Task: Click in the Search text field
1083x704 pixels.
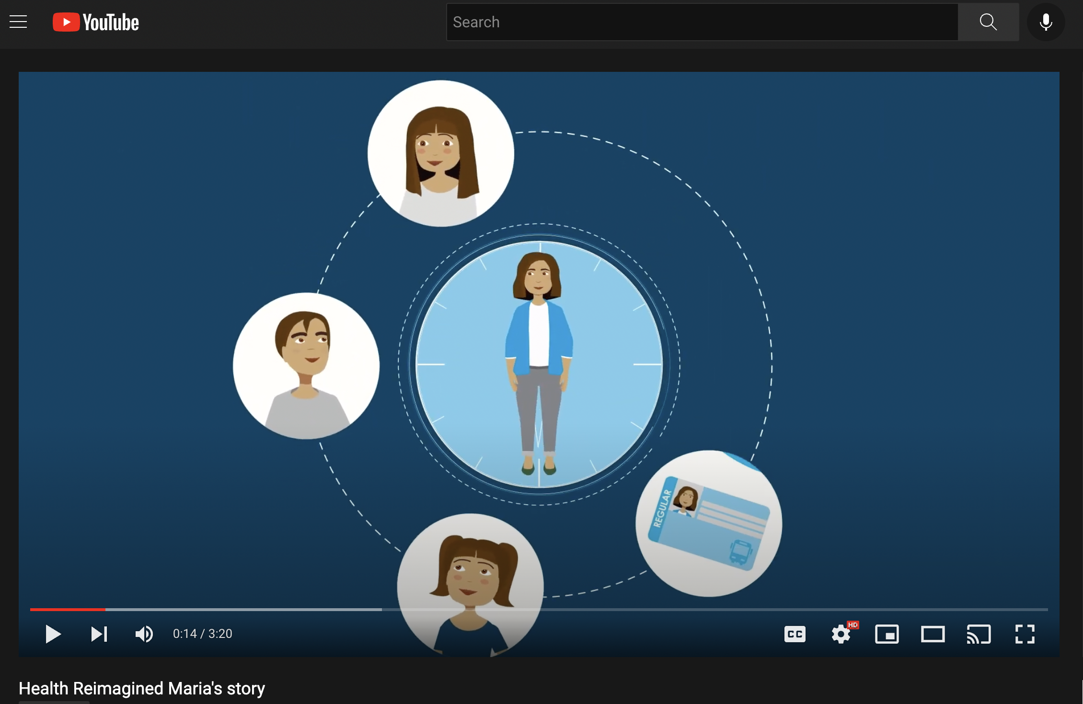Action: click(x=702, y=22)
